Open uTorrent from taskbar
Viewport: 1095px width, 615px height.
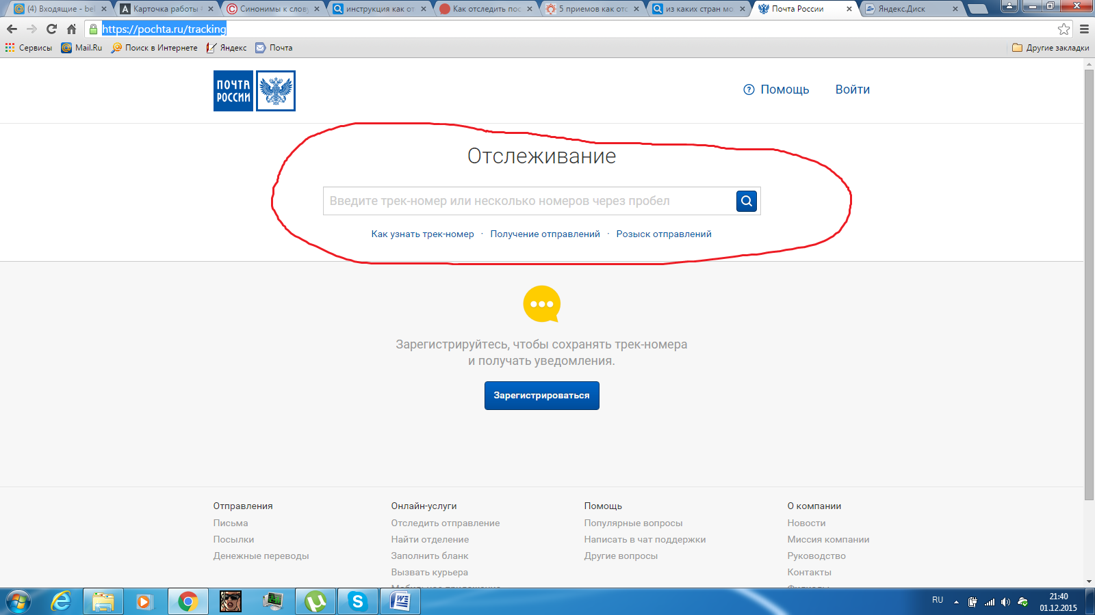click(315, 601)
